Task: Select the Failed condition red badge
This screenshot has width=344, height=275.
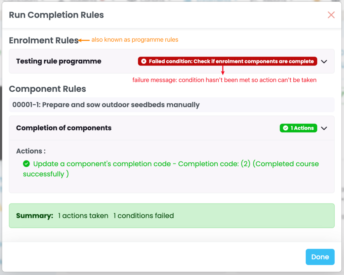Action: tap(227, 61)
